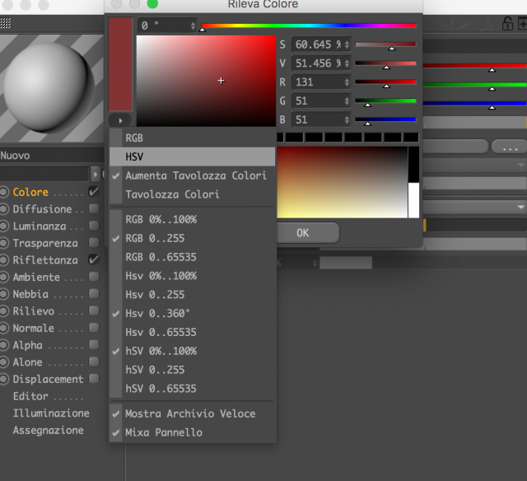
Task: Click the circle icon beside Alpha channel
Action: tap(3, 345)
